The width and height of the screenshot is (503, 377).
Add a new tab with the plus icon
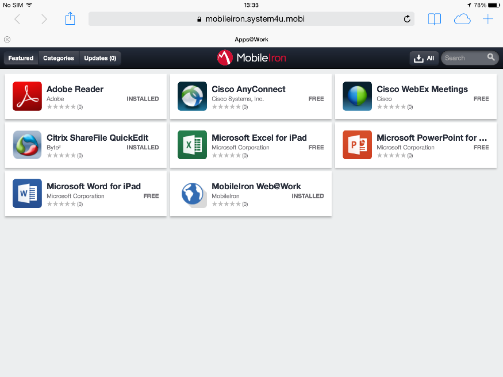click(x=487, y=19)
